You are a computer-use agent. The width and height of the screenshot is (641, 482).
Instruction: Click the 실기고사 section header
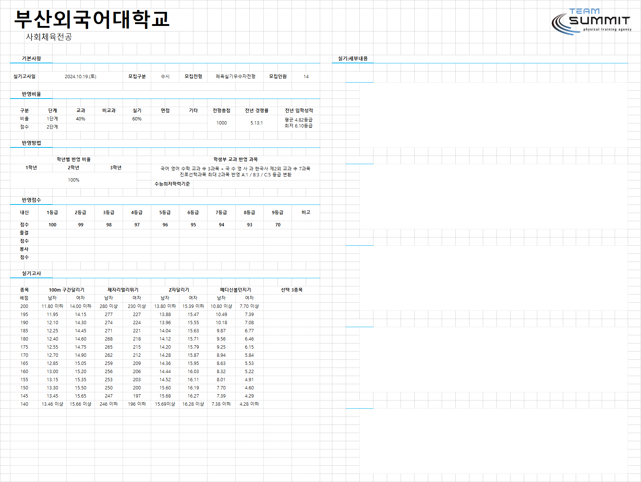point(31,273)
